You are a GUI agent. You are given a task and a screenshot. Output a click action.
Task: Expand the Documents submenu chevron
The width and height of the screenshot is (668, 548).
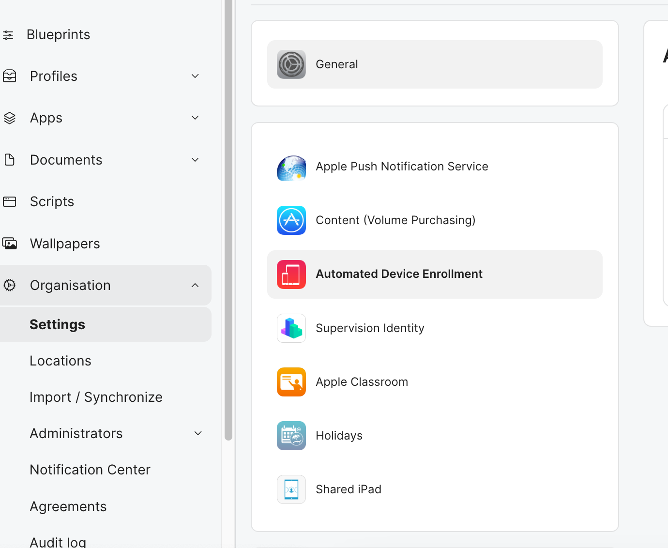coord(195,160)
